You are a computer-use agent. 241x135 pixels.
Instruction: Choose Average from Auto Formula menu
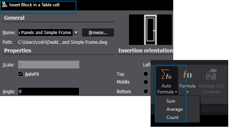[x=174, y=109]
